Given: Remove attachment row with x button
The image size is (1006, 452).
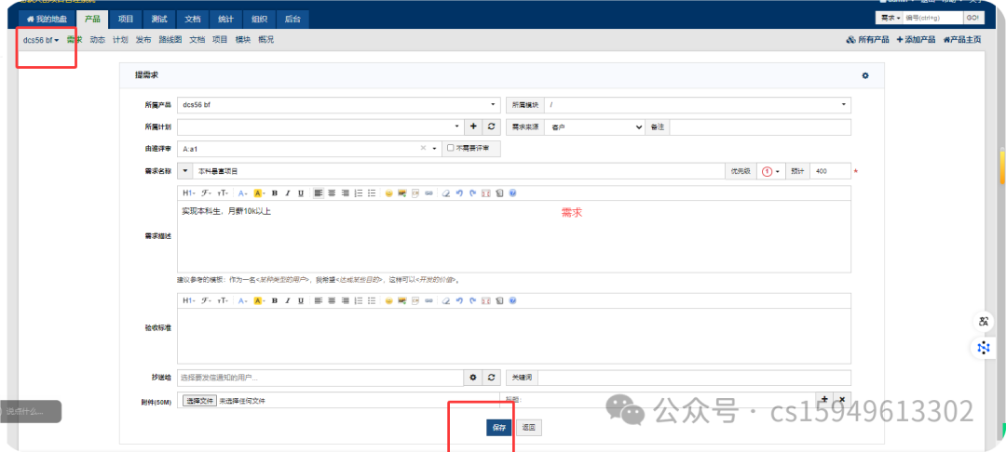Looking at the screenshot, I should click(x=842, y=399).
